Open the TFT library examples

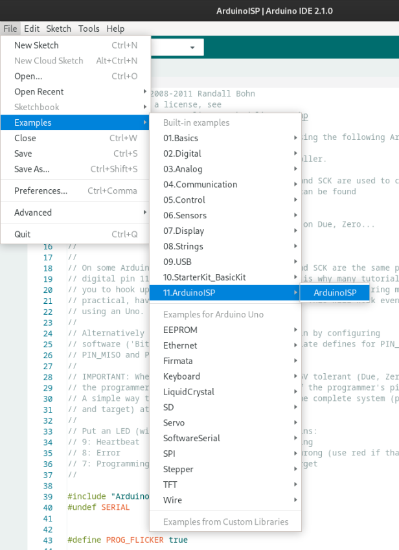225,484
